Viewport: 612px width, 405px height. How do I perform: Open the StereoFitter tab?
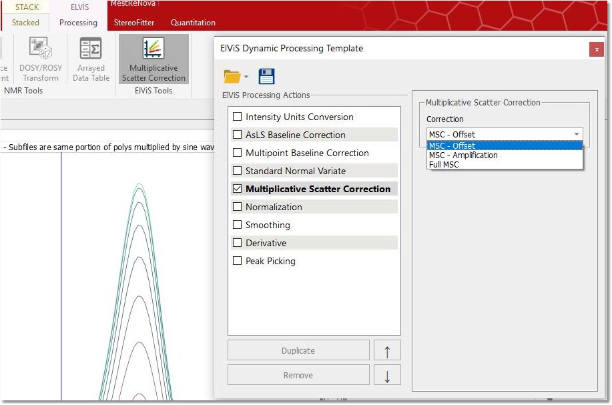[x=134, y=23]
